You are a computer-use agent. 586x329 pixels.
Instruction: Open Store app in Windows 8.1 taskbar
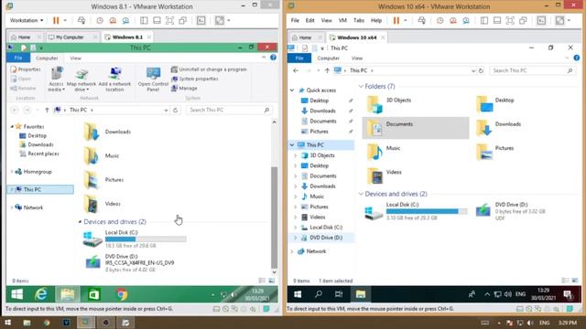pos(93,294)
